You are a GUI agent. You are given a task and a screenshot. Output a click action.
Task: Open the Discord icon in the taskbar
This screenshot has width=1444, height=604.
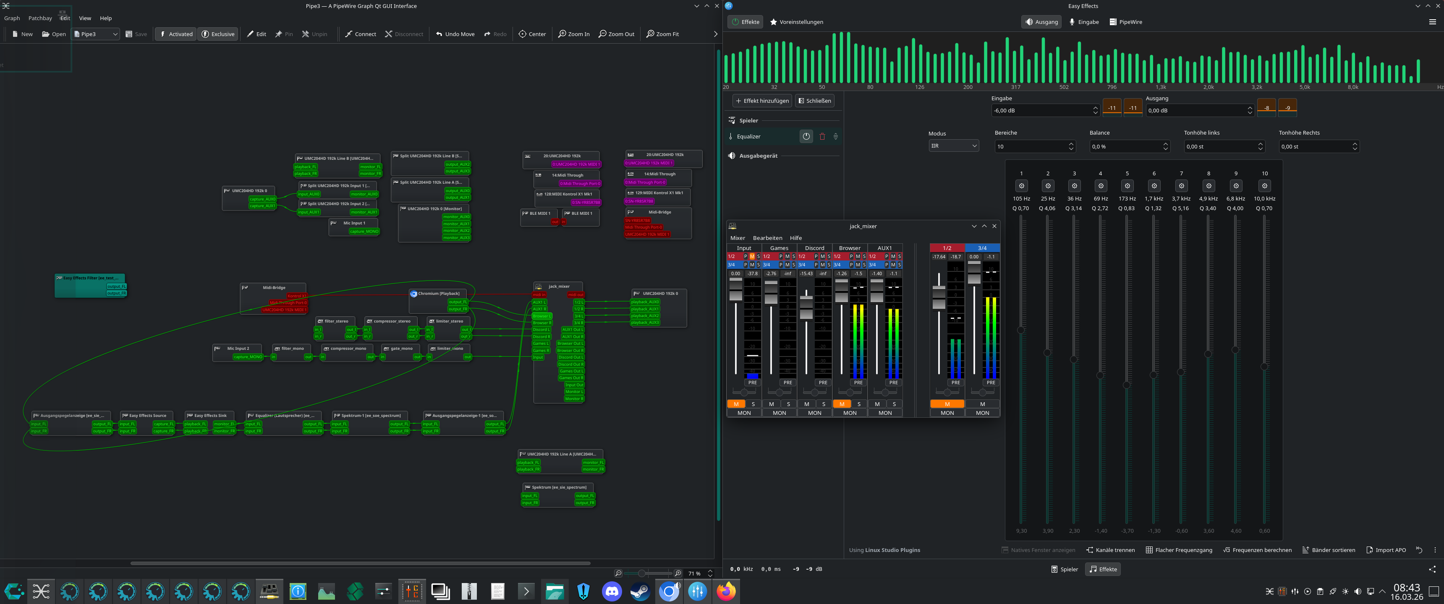coord(612,591)
